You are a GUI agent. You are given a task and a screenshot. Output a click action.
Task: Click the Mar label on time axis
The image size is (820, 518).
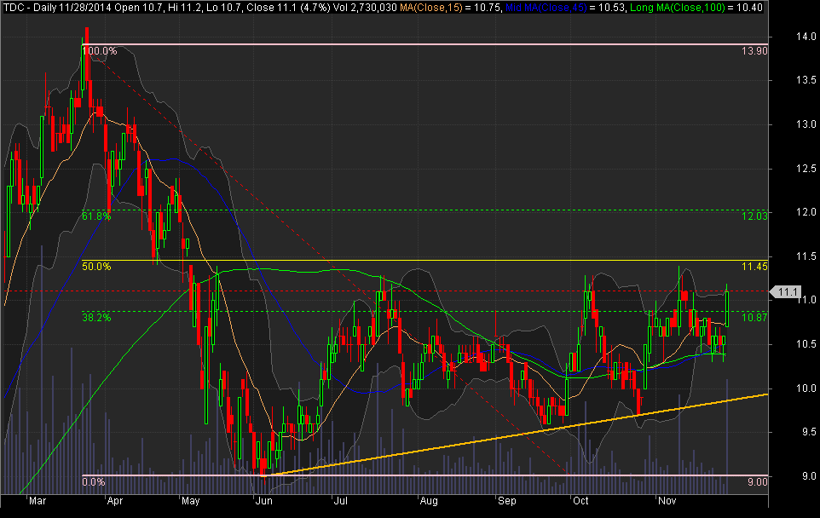pos(38,501)
